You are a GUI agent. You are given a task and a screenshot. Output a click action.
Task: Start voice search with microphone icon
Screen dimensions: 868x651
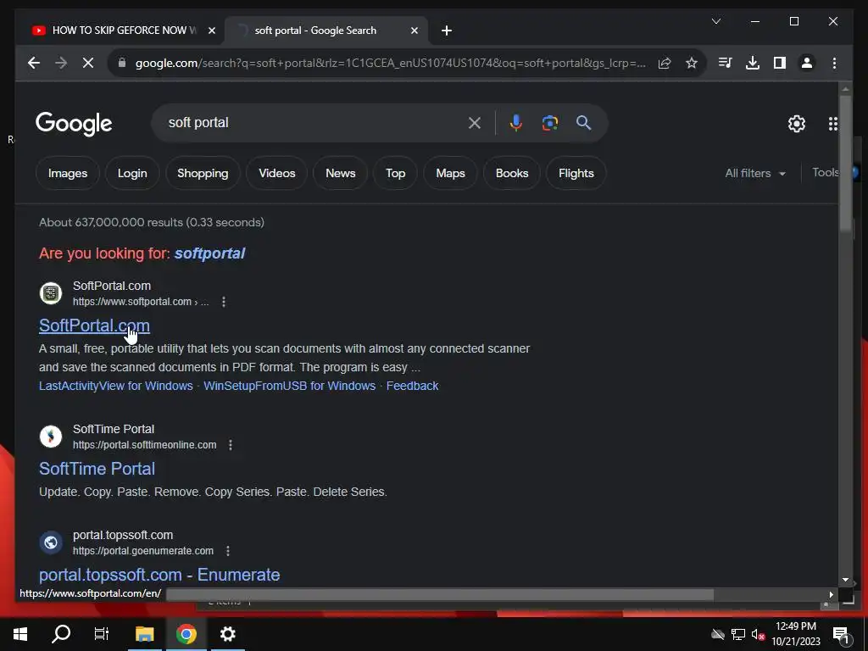coord(516,123)
